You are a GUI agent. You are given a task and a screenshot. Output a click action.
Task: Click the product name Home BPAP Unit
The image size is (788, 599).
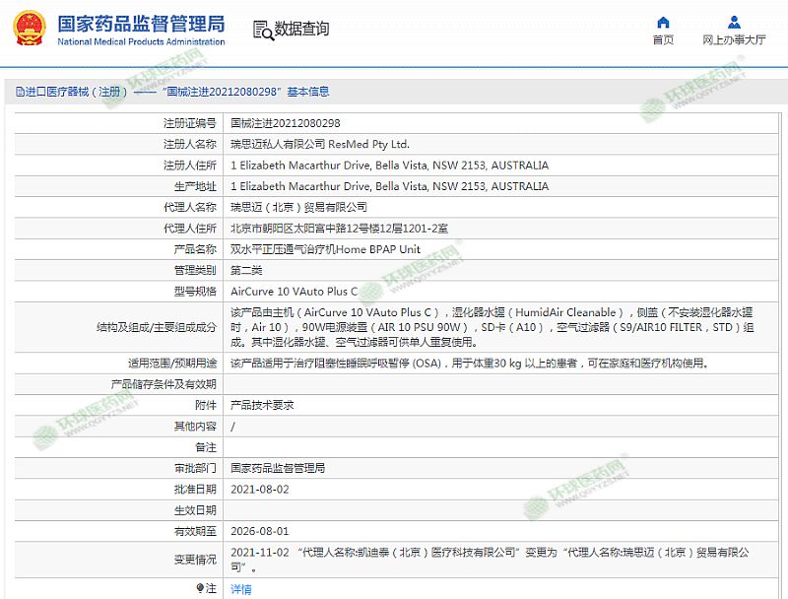325,249
